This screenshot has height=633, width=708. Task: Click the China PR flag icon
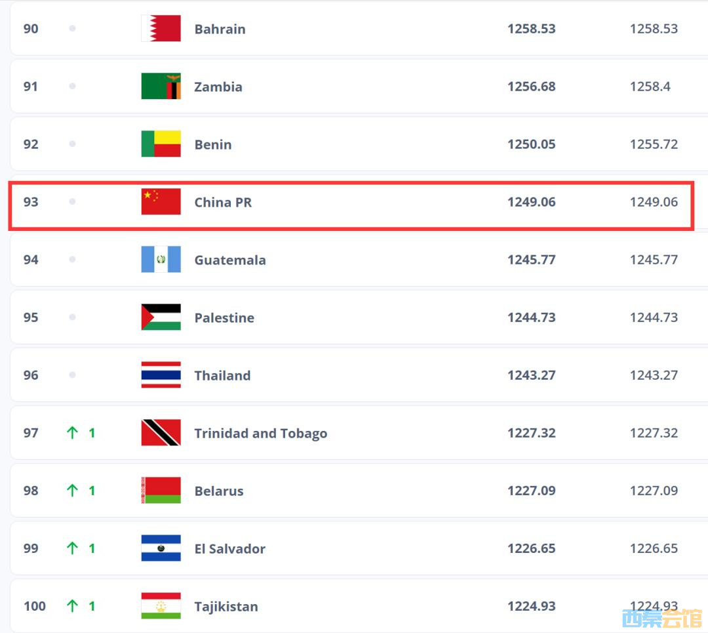tap(161, 202)
